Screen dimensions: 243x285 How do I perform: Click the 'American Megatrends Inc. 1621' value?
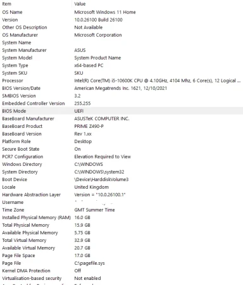coord(120,88)
